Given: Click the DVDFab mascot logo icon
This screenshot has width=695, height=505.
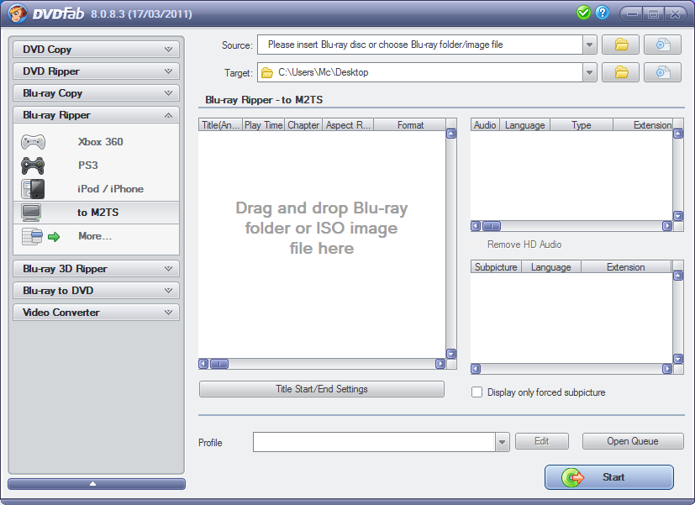Looking at the screenshot, I should click(17, 13).
